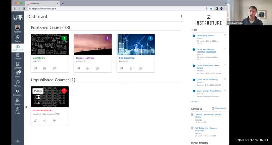Open the Astrophysics course link
Screen dimensions: 272x145
click(x=39, y=58)
